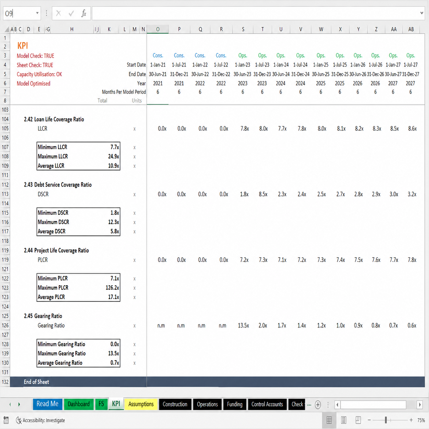Image resolution: width=429 pixels, height=429 pixels.
Task: Switch to Page Layout view icon
Action: pos(344,420)
